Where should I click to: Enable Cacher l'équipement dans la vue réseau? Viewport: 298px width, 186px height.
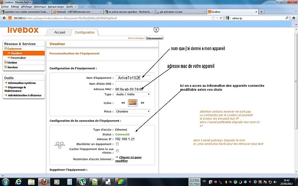coord(117,151)
